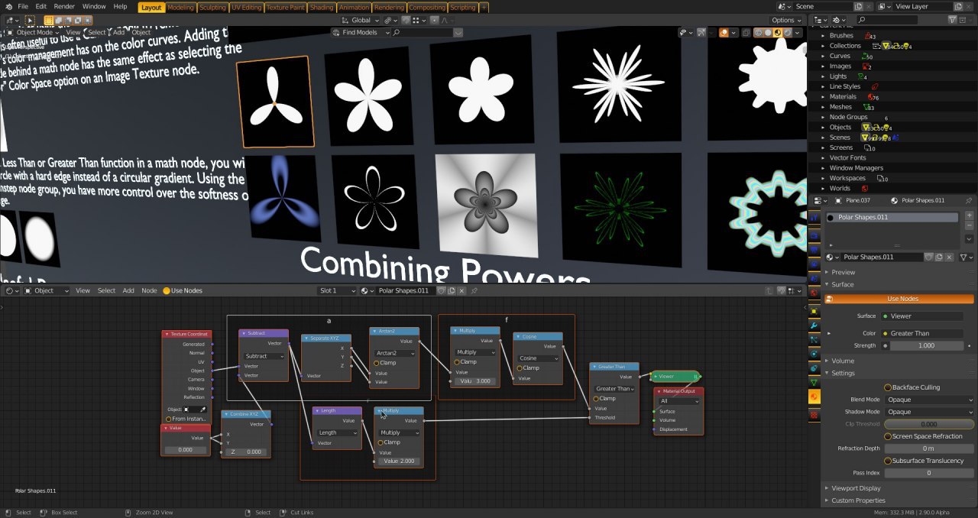This screenshot has width=978, height=518.
Task: Enable Screen Space Refraction option
Action: tap(888, 436)
